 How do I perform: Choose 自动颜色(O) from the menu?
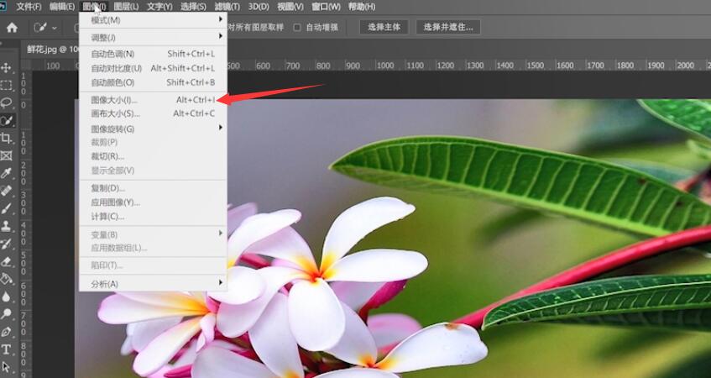pyautogui.click(x=154, y=82)
